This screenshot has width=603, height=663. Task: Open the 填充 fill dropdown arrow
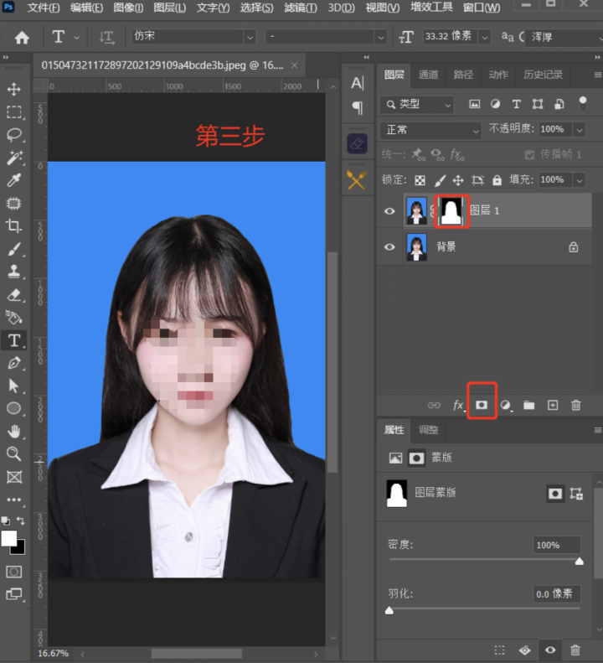click(580, 180)
